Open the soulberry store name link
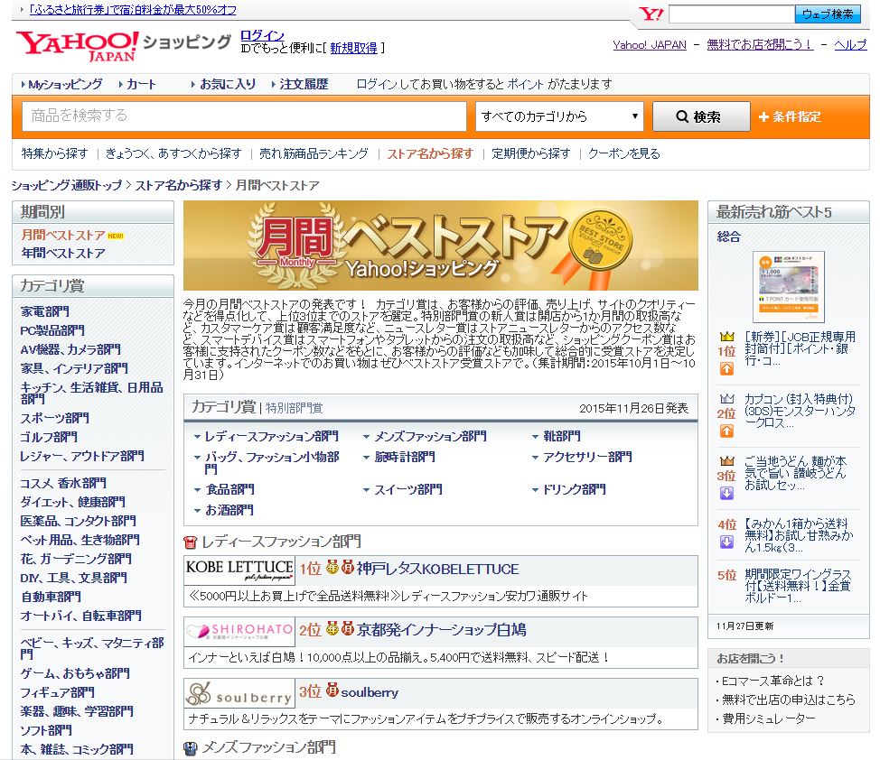 (x=370, y=692)
